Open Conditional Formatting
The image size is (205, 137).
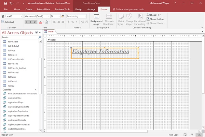[x=140, y=20]
